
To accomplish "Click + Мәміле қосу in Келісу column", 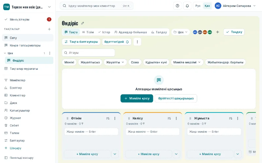I will [x=149, y=154].
